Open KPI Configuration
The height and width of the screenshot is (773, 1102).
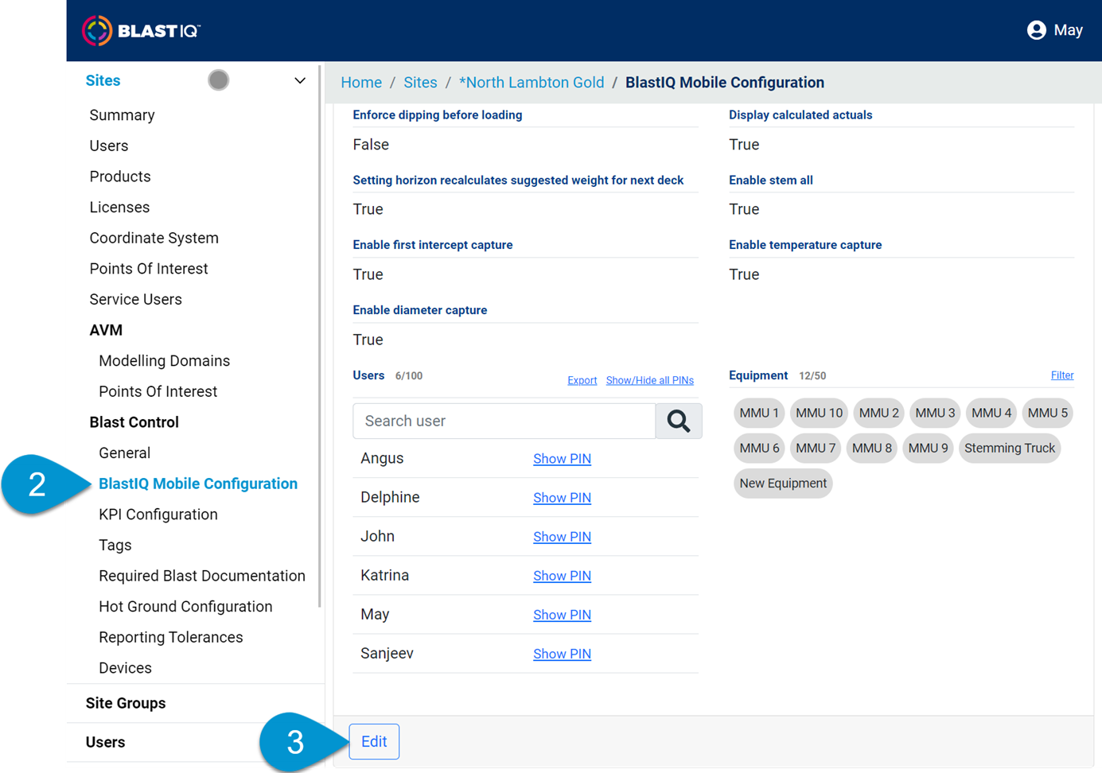158,515
